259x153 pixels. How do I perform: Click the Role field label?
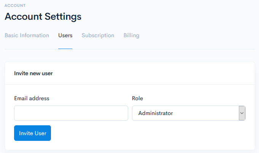137,98
